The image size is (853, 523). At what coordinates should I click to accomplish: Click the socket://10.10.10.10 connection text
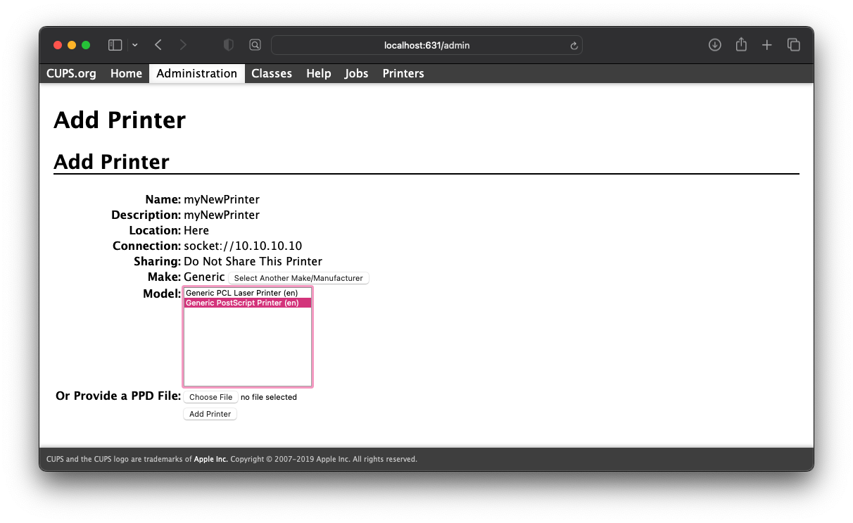point(243,246)
